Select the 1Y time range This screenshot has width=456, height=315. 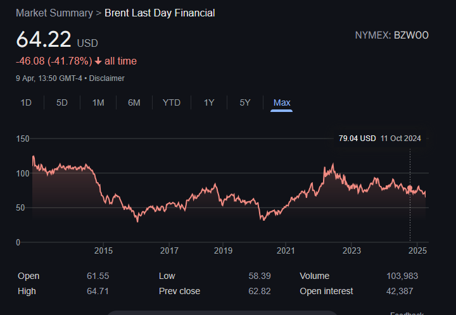[209, 102]
